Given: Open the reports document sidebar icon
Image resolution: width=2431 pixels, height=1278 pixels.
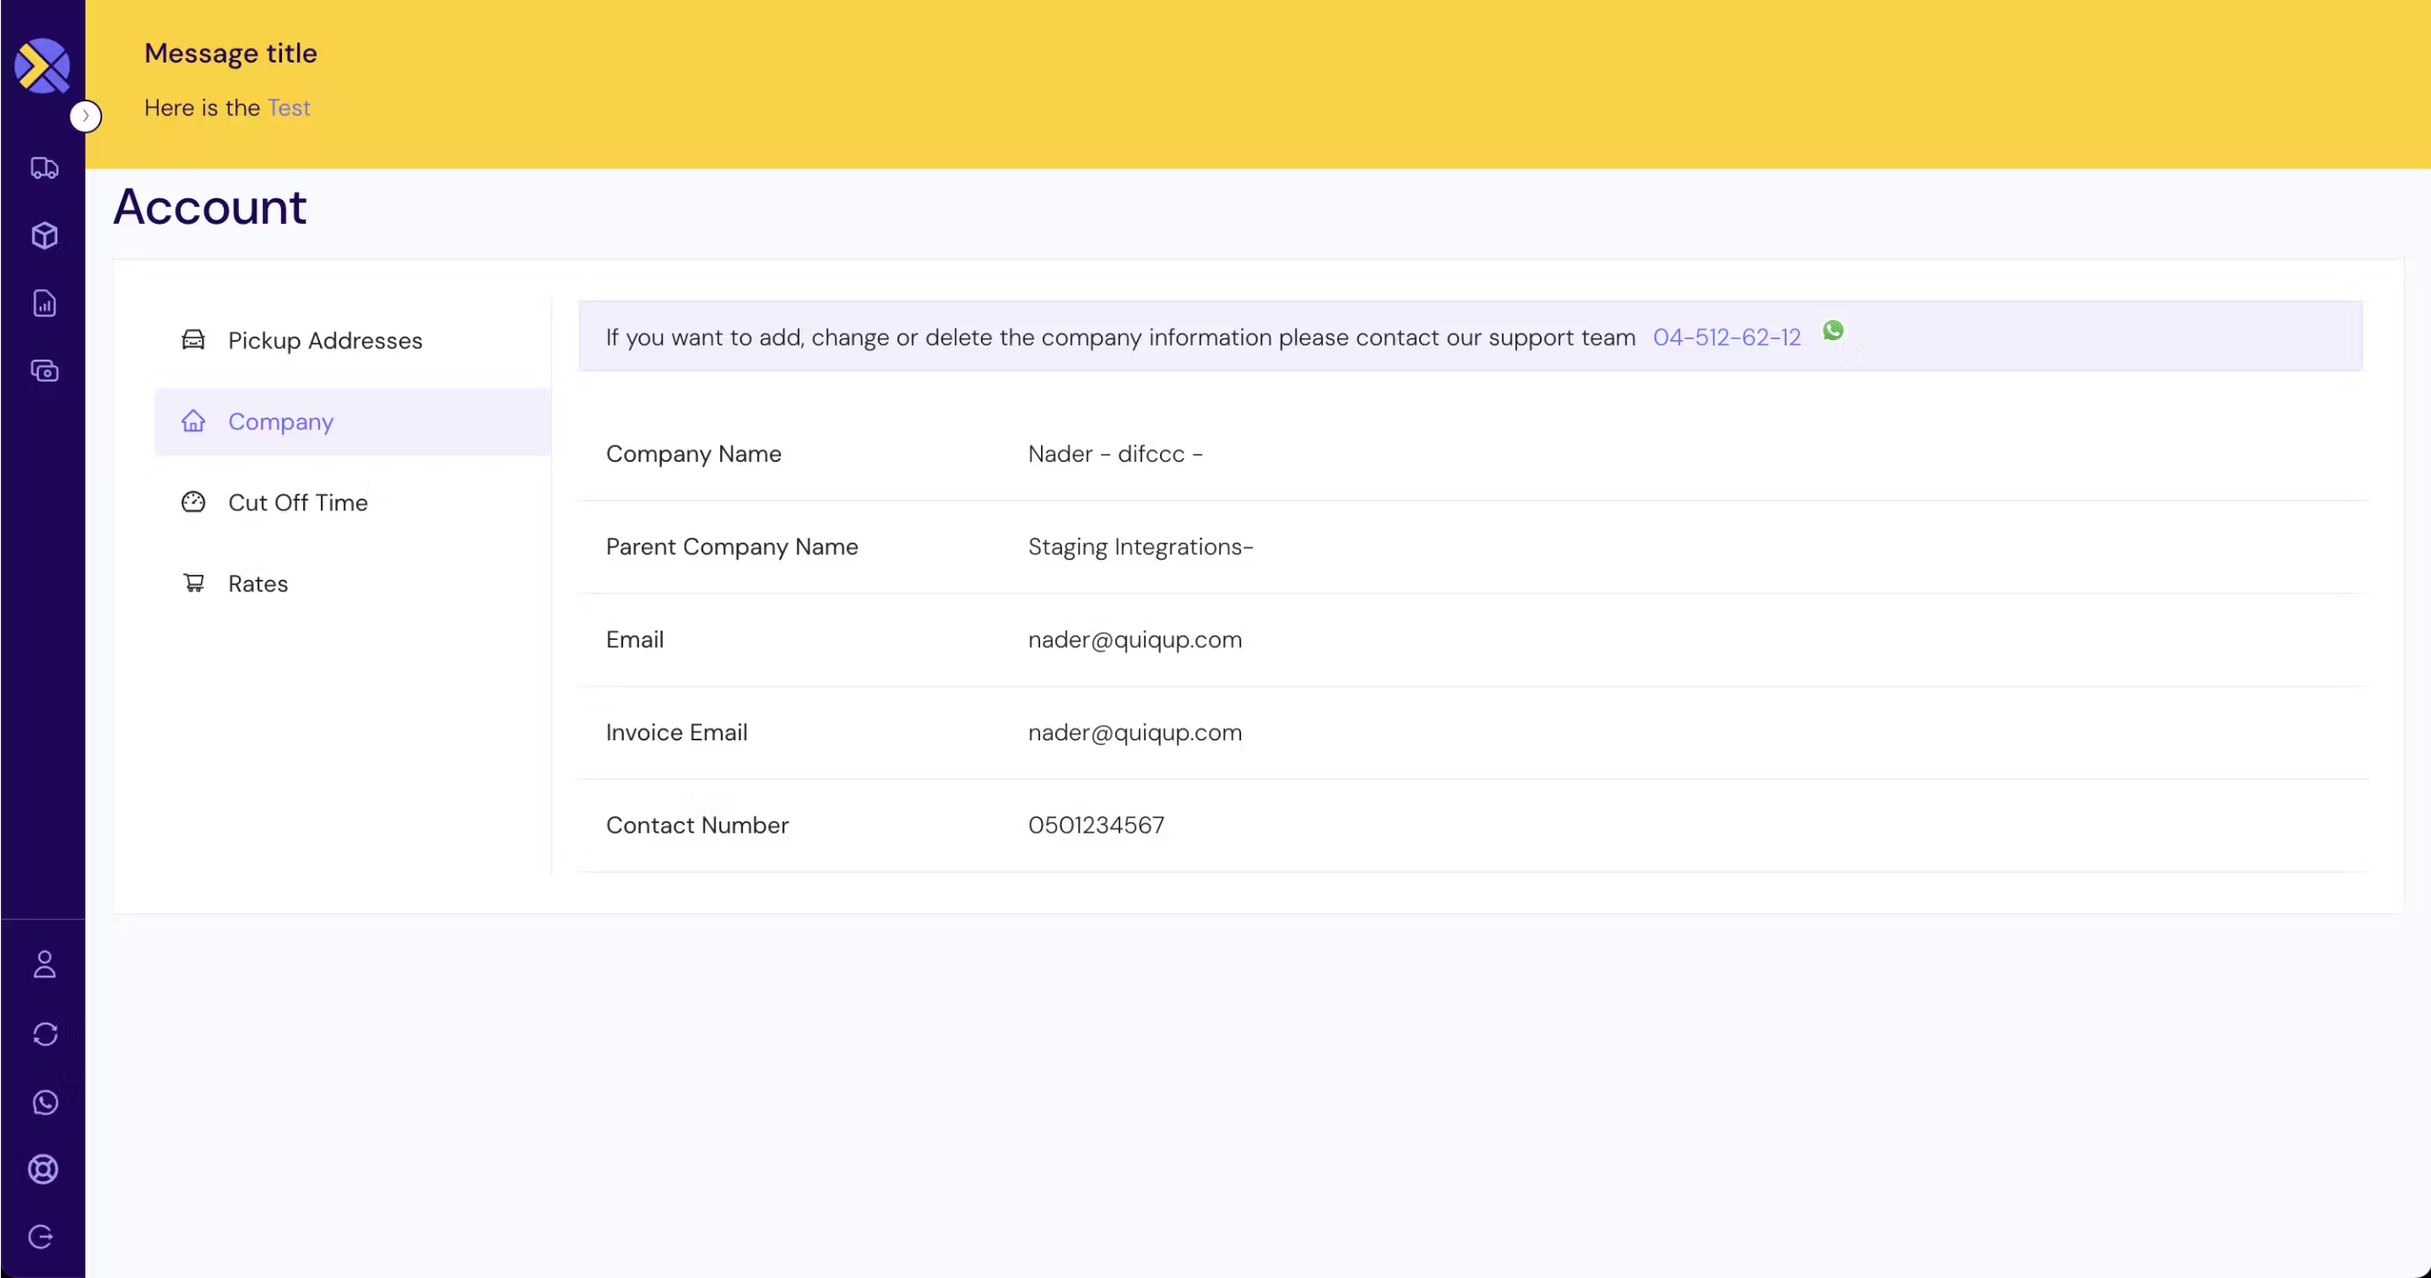Looking at the screenshot, I should (44, 303).
